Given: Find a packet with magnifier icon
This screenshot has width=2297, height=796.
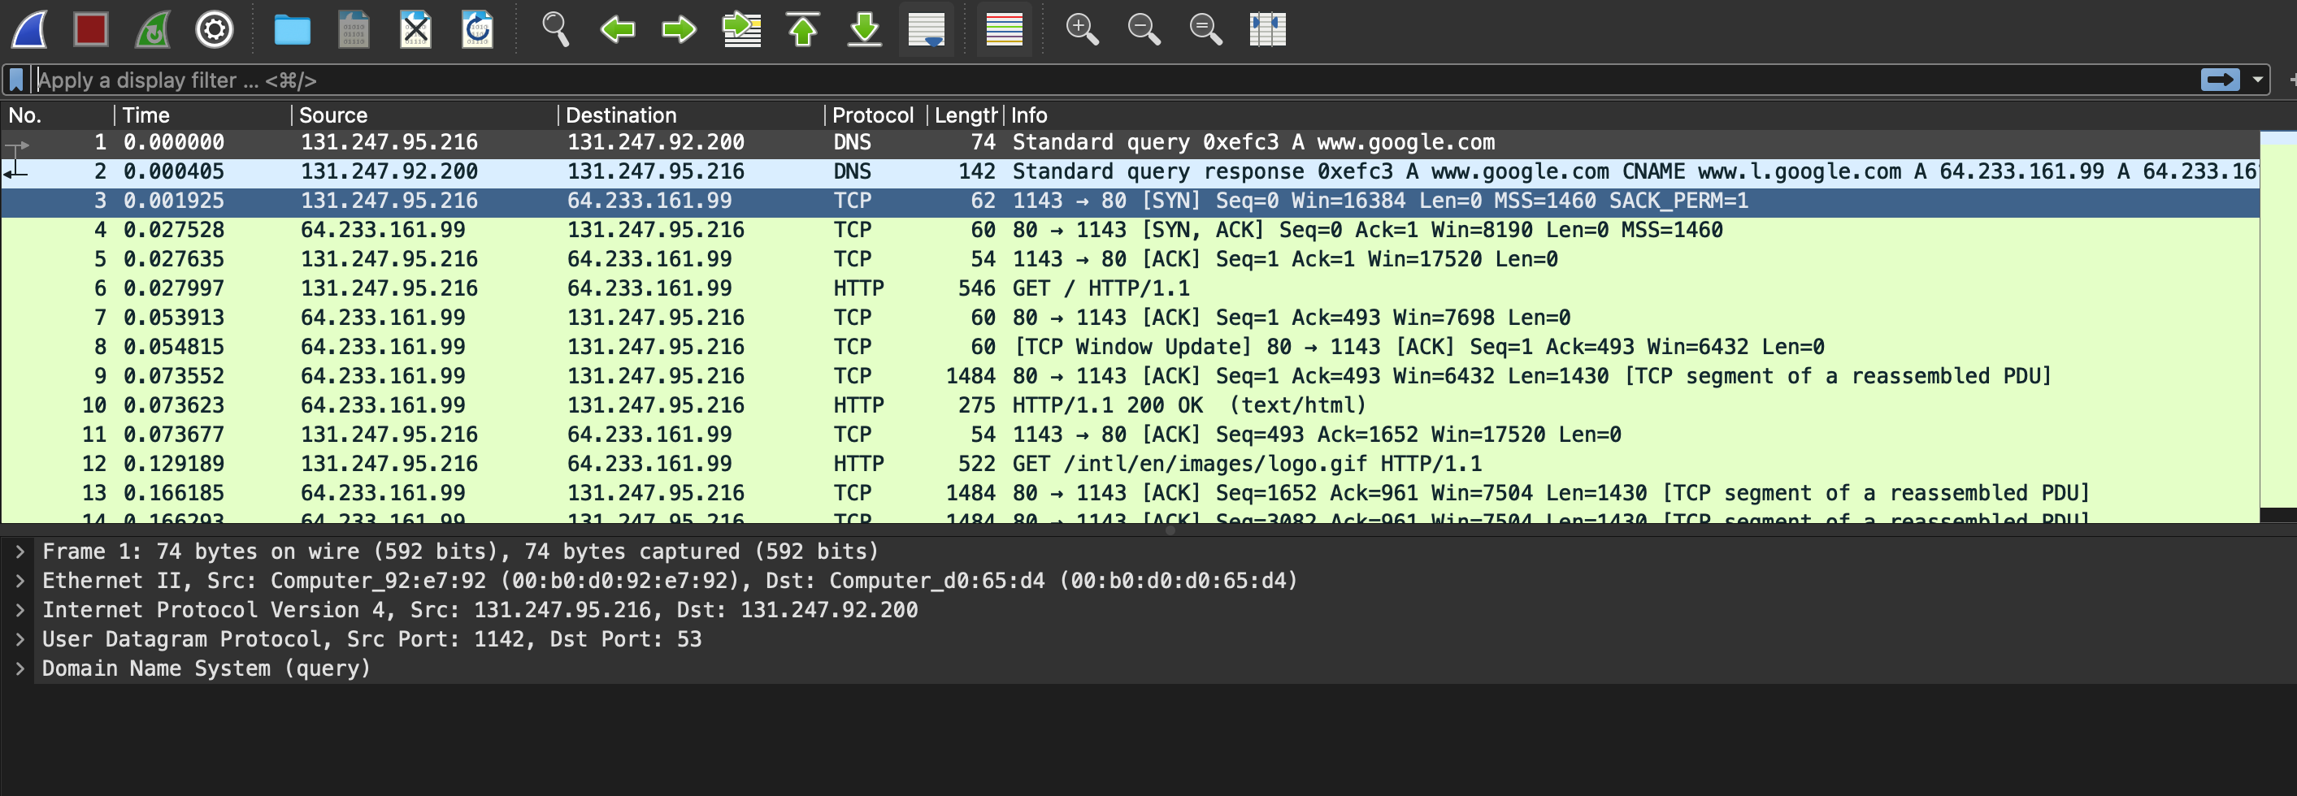Looking at the screenshot, I should click(x=555, y=29).
